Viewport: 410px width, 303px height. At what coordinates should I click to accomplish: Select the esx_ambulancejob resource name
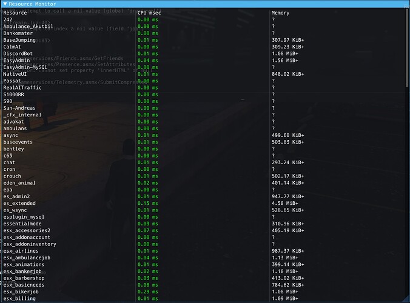click(27, 258)
